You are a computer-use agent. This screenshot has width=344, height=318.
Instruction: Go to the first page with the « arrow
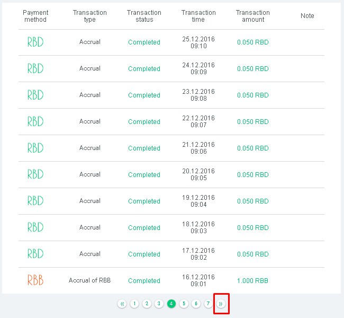tap(122, 304)
